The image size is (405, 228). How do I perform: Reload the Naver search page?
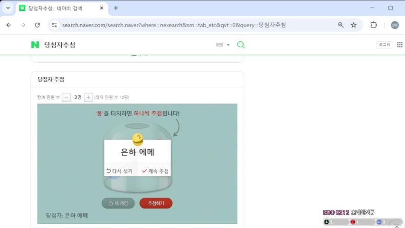click(37, 25)
